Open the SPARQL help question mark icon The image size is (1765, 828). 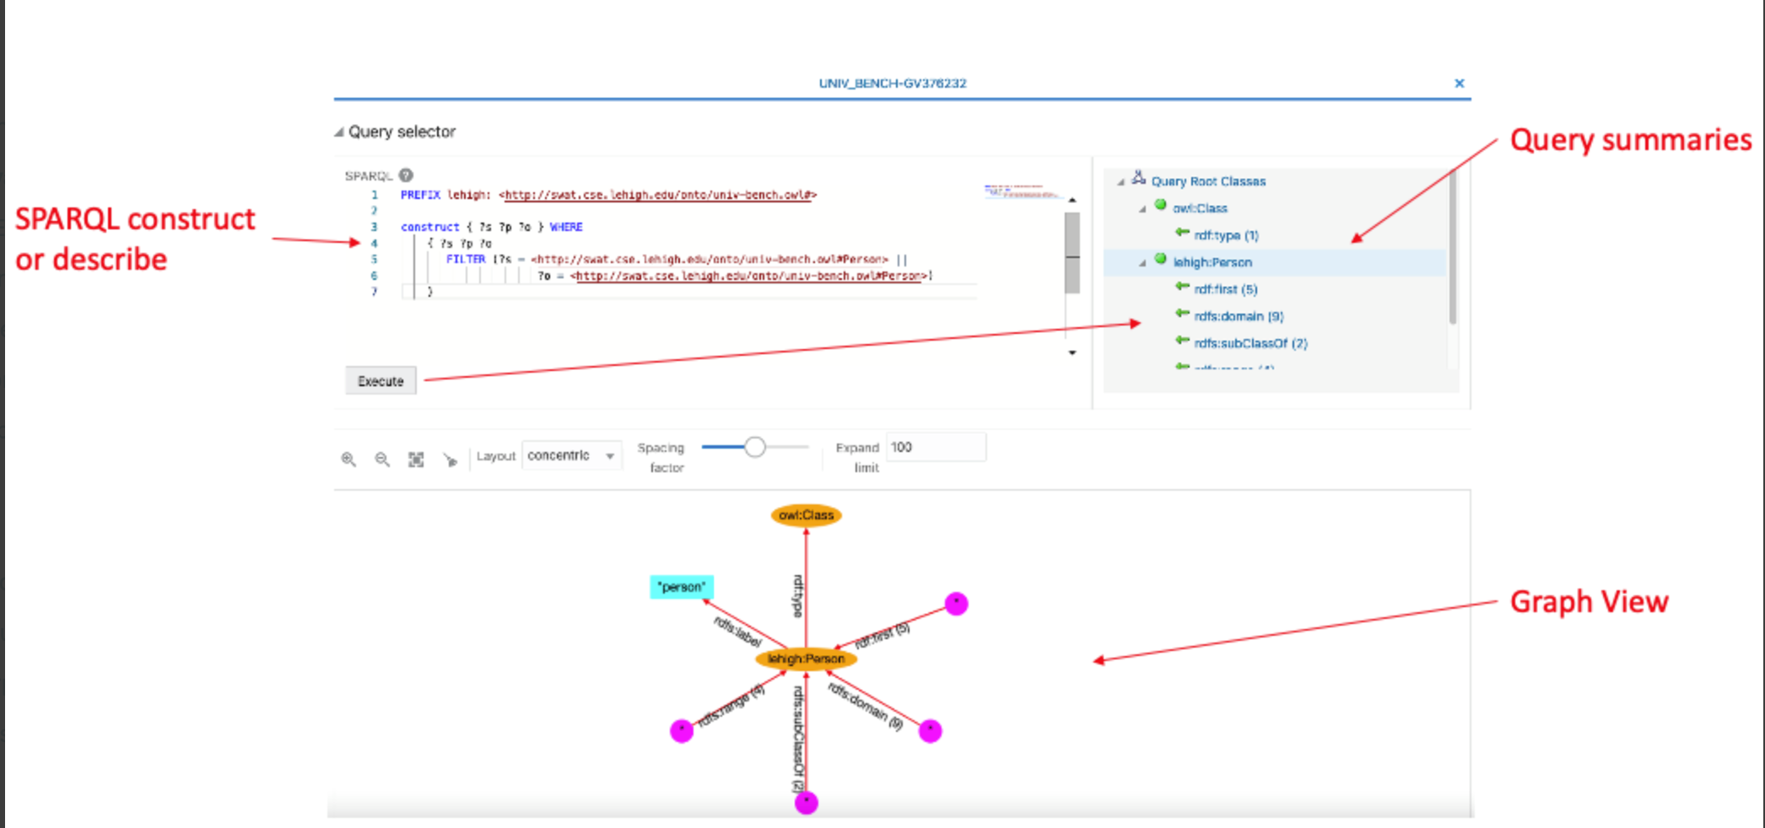point(406,175)
